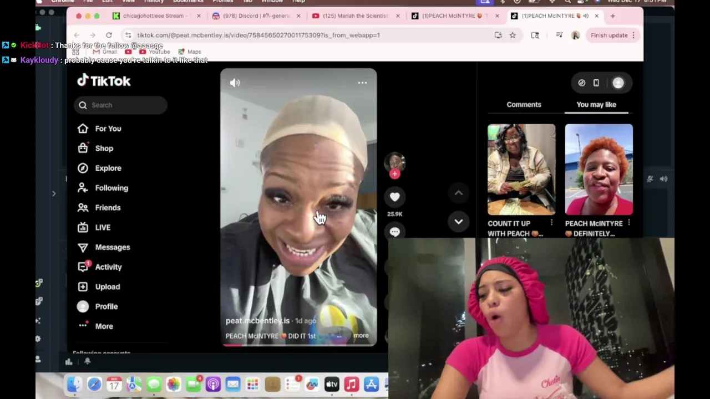Open the video options three-dot menu
710x399 pixels.
(x=362, y=83)
